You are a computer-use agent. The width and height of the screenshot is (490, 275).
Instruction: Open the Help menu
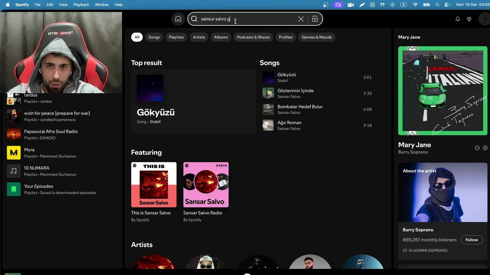point(119,5)
